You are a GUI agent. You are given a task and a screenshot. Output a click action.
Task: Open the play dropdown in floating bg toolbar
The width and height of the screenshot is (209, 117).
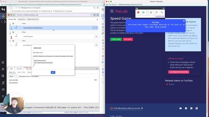(x=147, y=12)
